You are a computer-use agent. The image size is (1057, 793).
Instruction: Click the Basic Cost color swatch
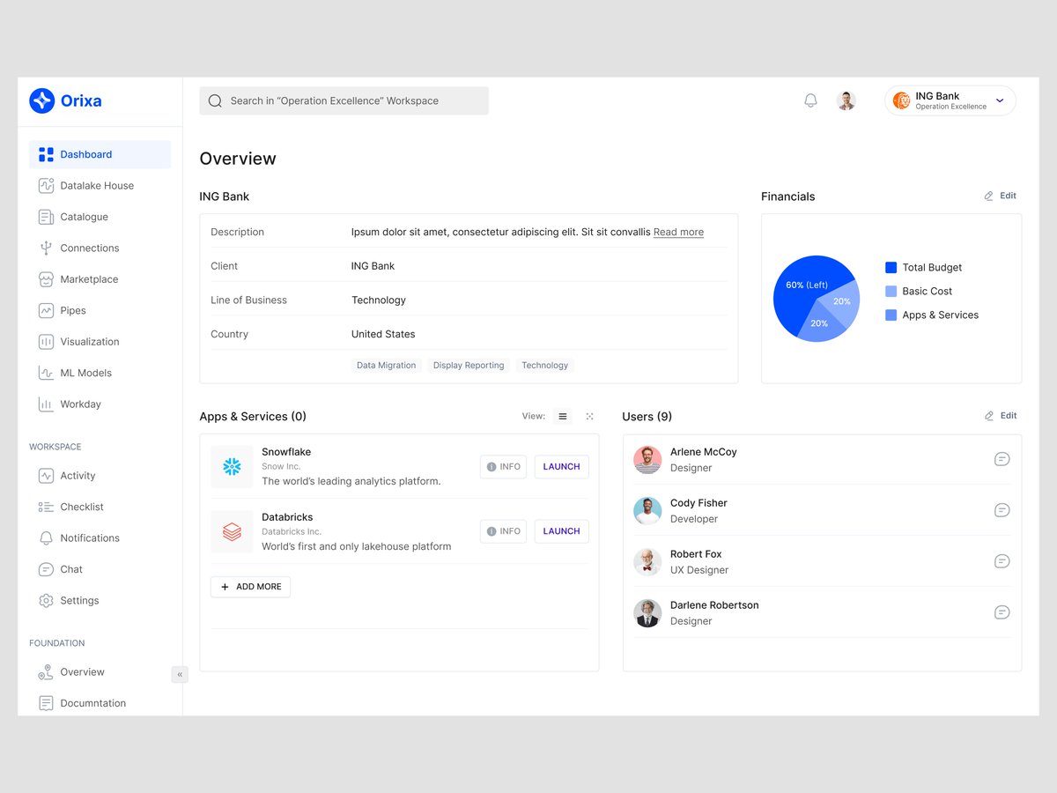(891, 292)
